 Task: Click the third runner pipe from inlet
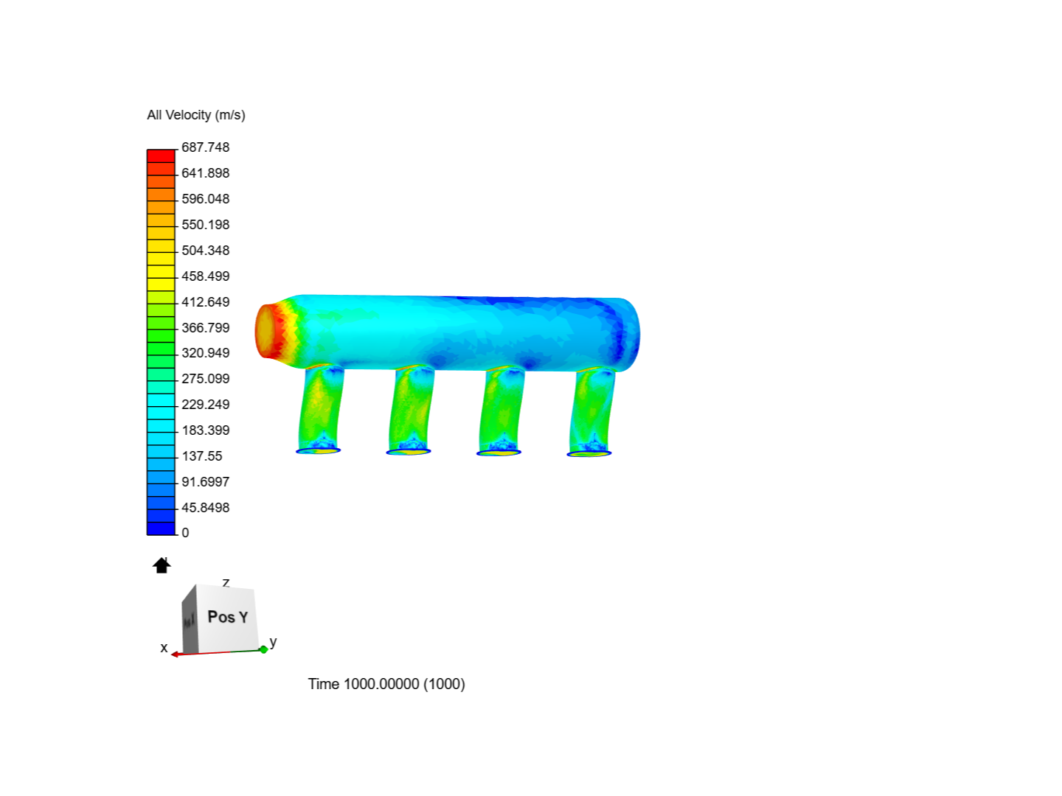tap(502, 411)
